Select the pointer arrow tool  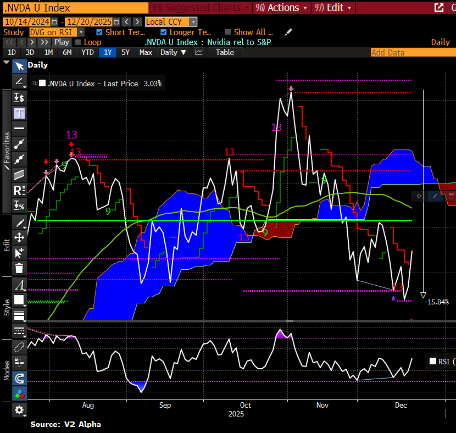(19, 66)
